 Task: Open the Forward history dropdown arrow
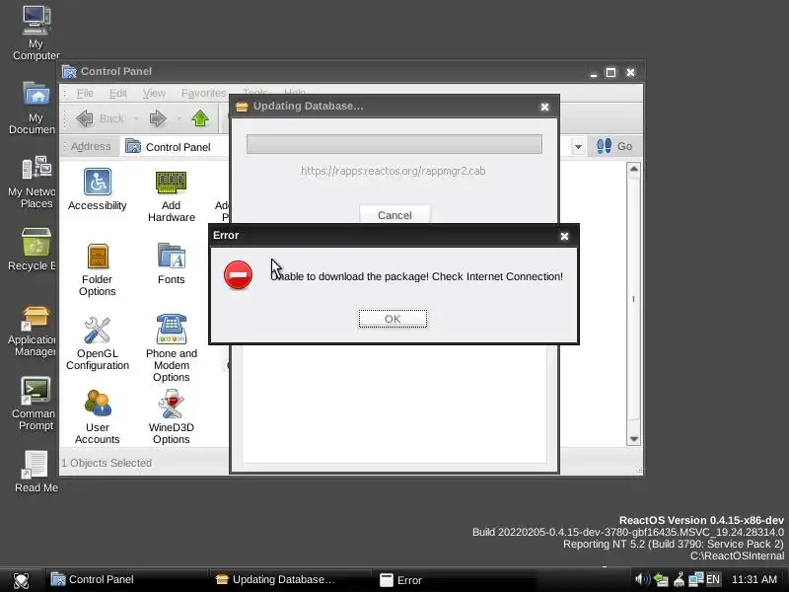click(179, 119)
